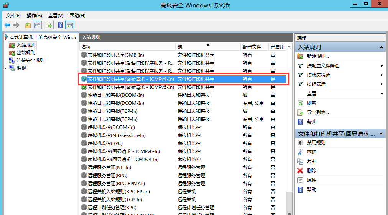Expand the 监视 tree node arrow
388x215 pixels.
(5, 68)
